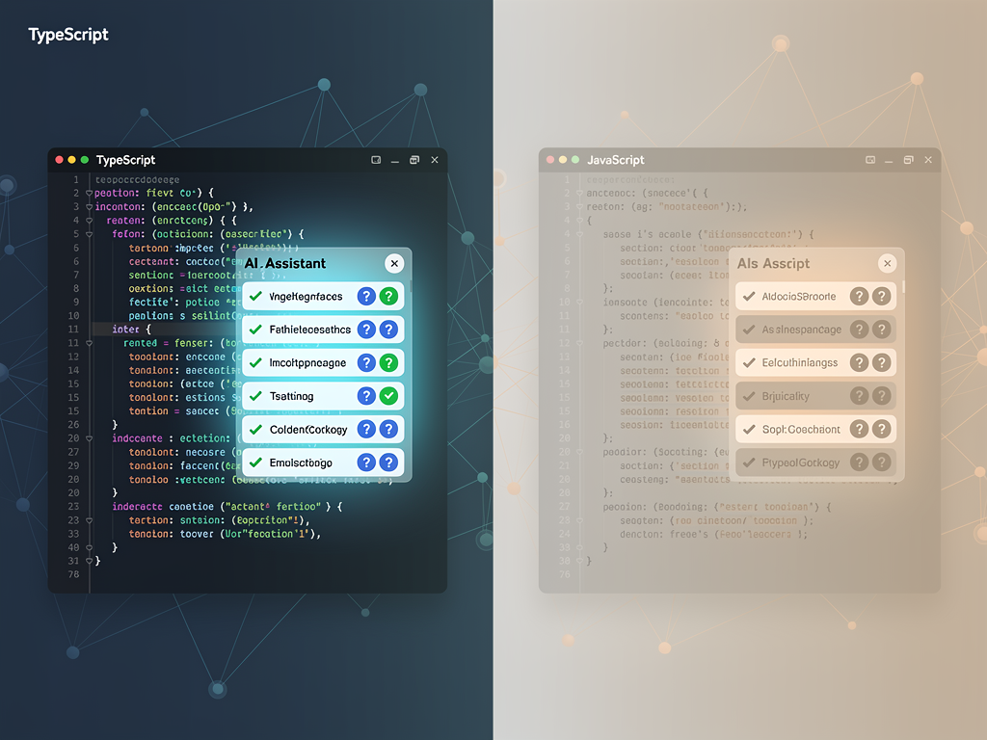Collapse the fold arrow at 'anctenoc' in JavaScript window
The height and width of the screenshot is (740, 987).
coord(579,193)
